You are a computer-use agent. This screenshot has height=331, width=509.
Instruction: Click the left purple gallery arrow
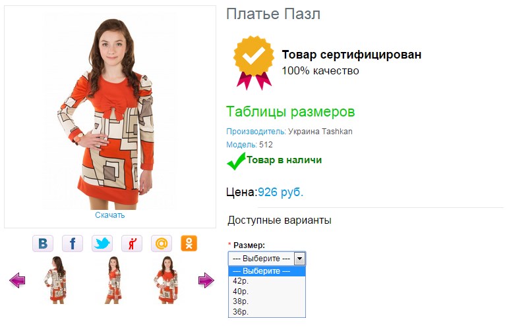(17, 280)
